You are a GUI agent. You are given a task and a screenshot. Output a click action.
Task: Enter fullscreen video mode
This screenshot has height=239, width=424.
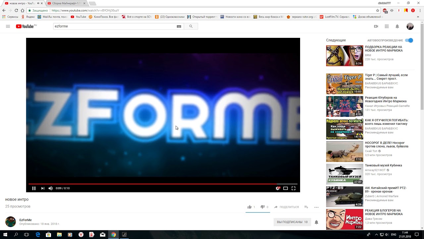(x=293, y=188)
